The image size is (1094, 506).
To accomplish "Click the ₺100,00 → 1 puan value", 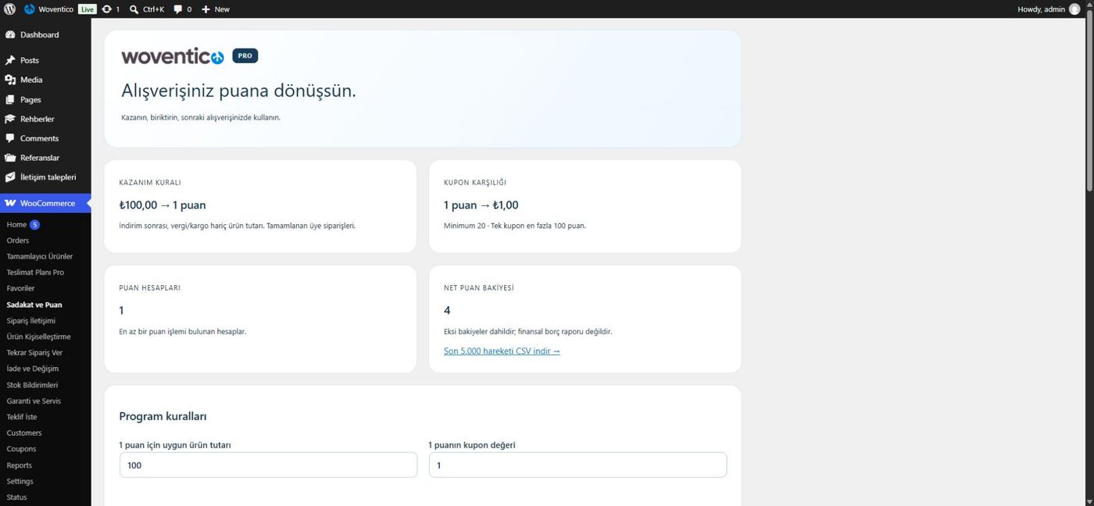I will pos(163,205).
